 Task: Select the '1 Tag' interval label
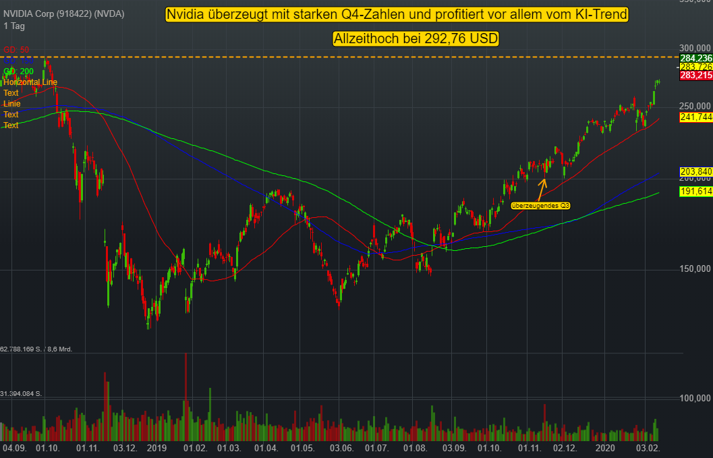[x=14, y=26]
